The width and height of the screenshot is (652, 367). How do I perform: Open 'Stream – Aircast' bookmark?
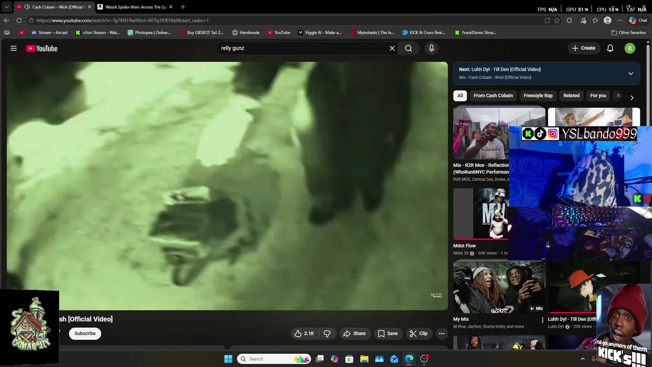click(x=49, y=33)
